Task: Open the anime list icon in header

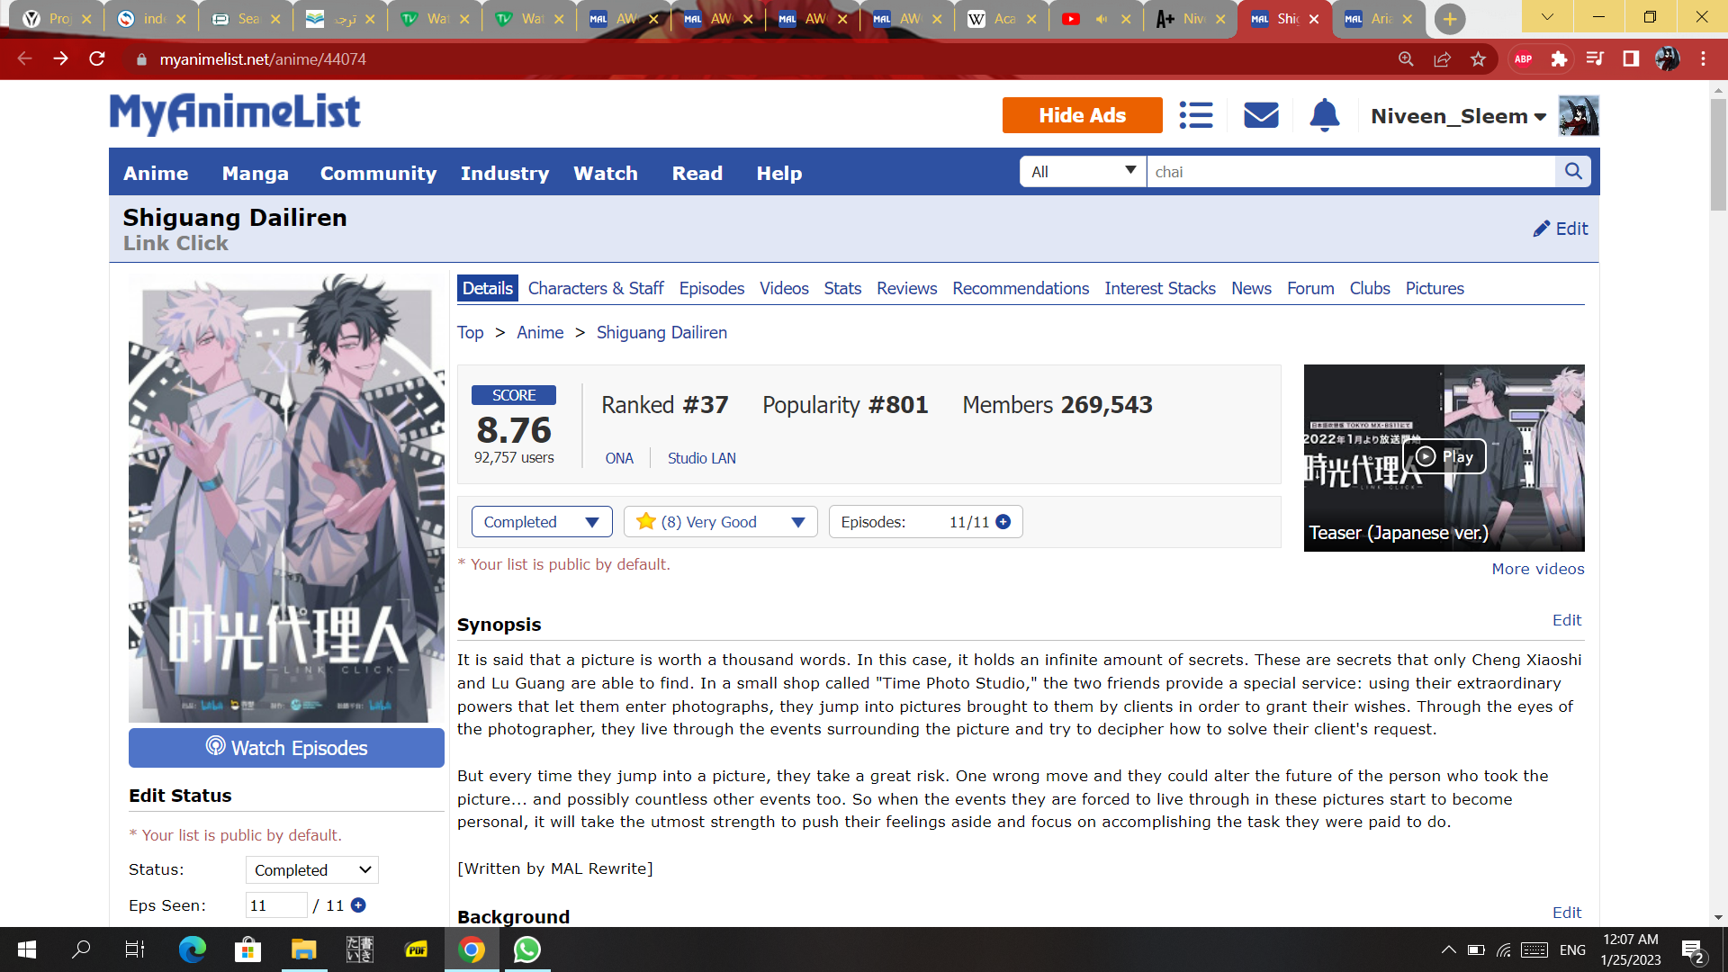Action: [x=1196, y=115]
